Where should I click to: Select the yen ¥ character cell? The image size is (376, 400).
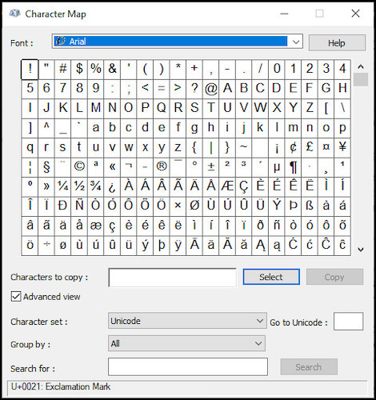[342, 147]
